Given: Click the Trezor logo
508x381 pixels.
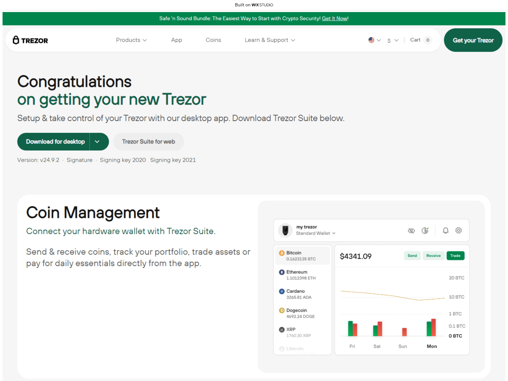Looking at the screenshot, I should click(x=30, y=40).
